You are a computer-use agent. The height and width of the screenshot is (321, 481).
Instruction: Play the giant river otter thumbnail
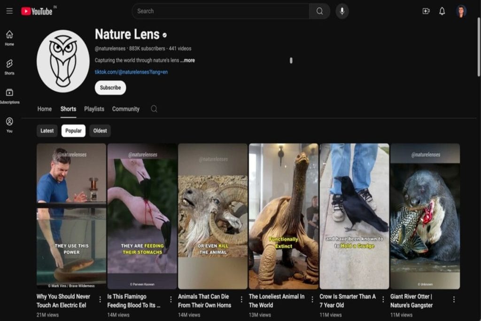(x=425, y=216)
